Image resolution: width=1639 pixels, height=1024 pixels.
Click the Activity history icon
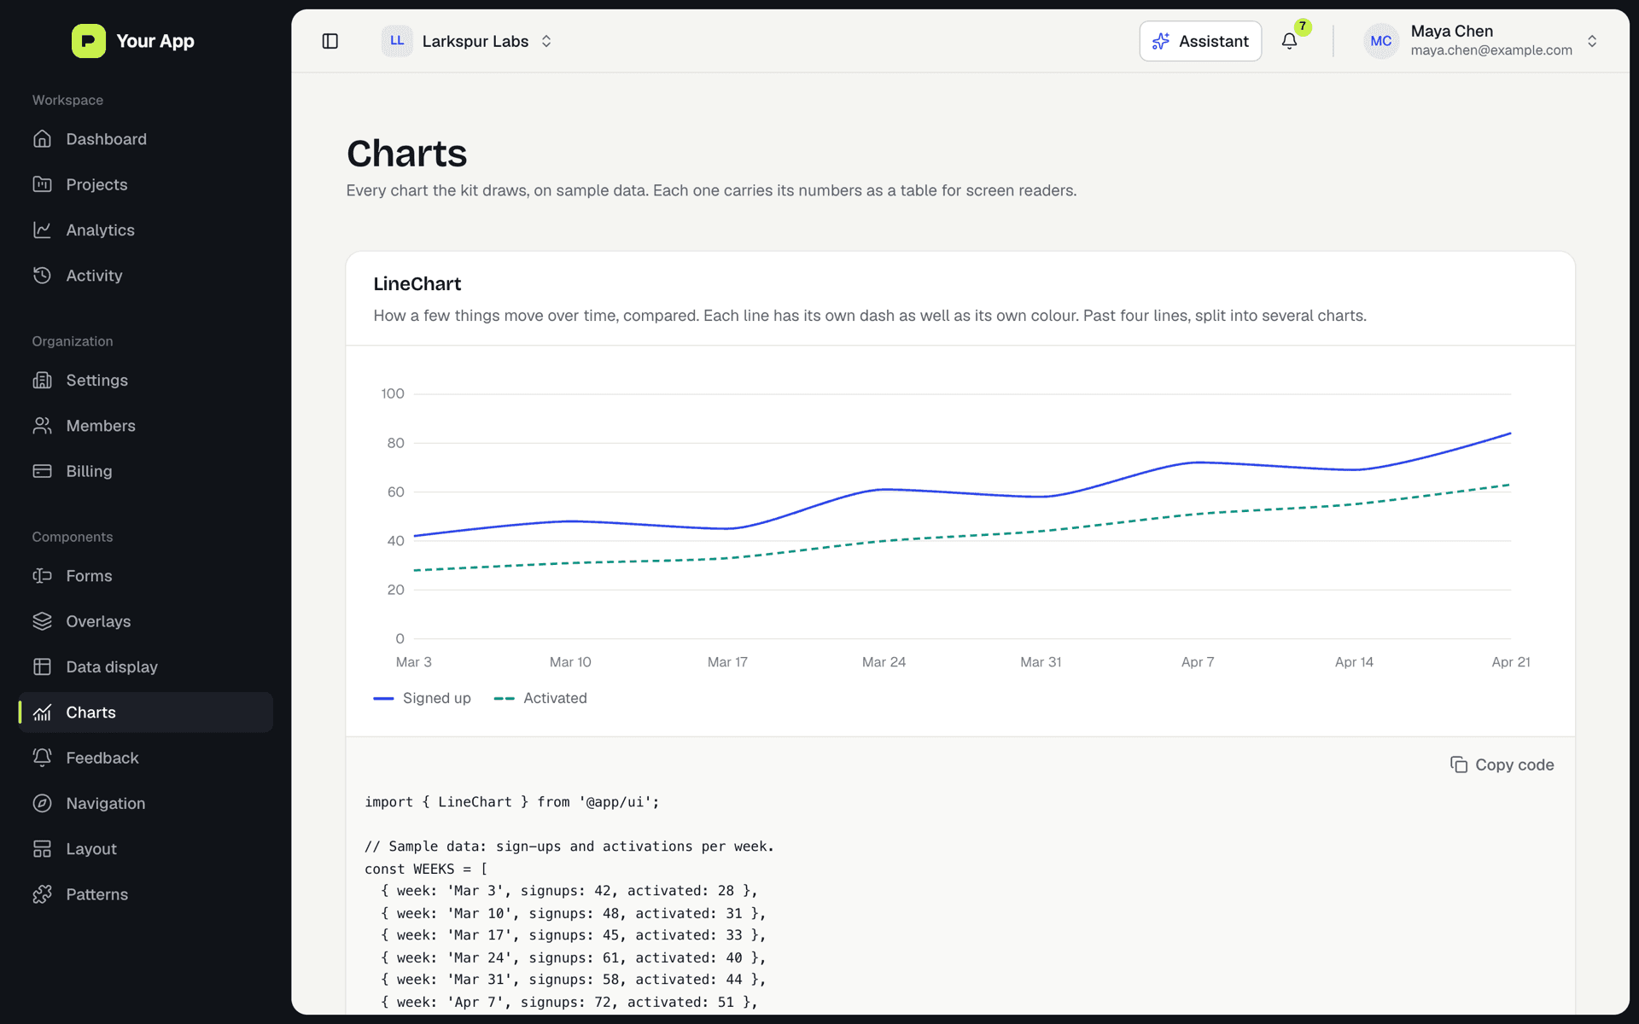[42, 275]
